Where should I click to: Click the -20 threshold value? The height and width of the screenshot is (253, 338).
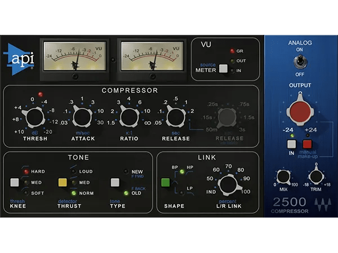(48, 132)
